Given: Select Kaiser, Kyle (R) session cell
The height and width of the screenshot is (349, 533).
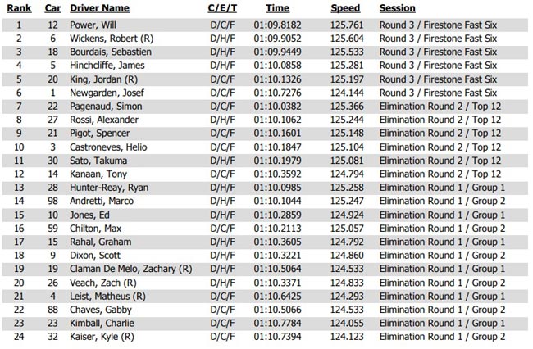Looking at the screenshot, I should point(442,337).
